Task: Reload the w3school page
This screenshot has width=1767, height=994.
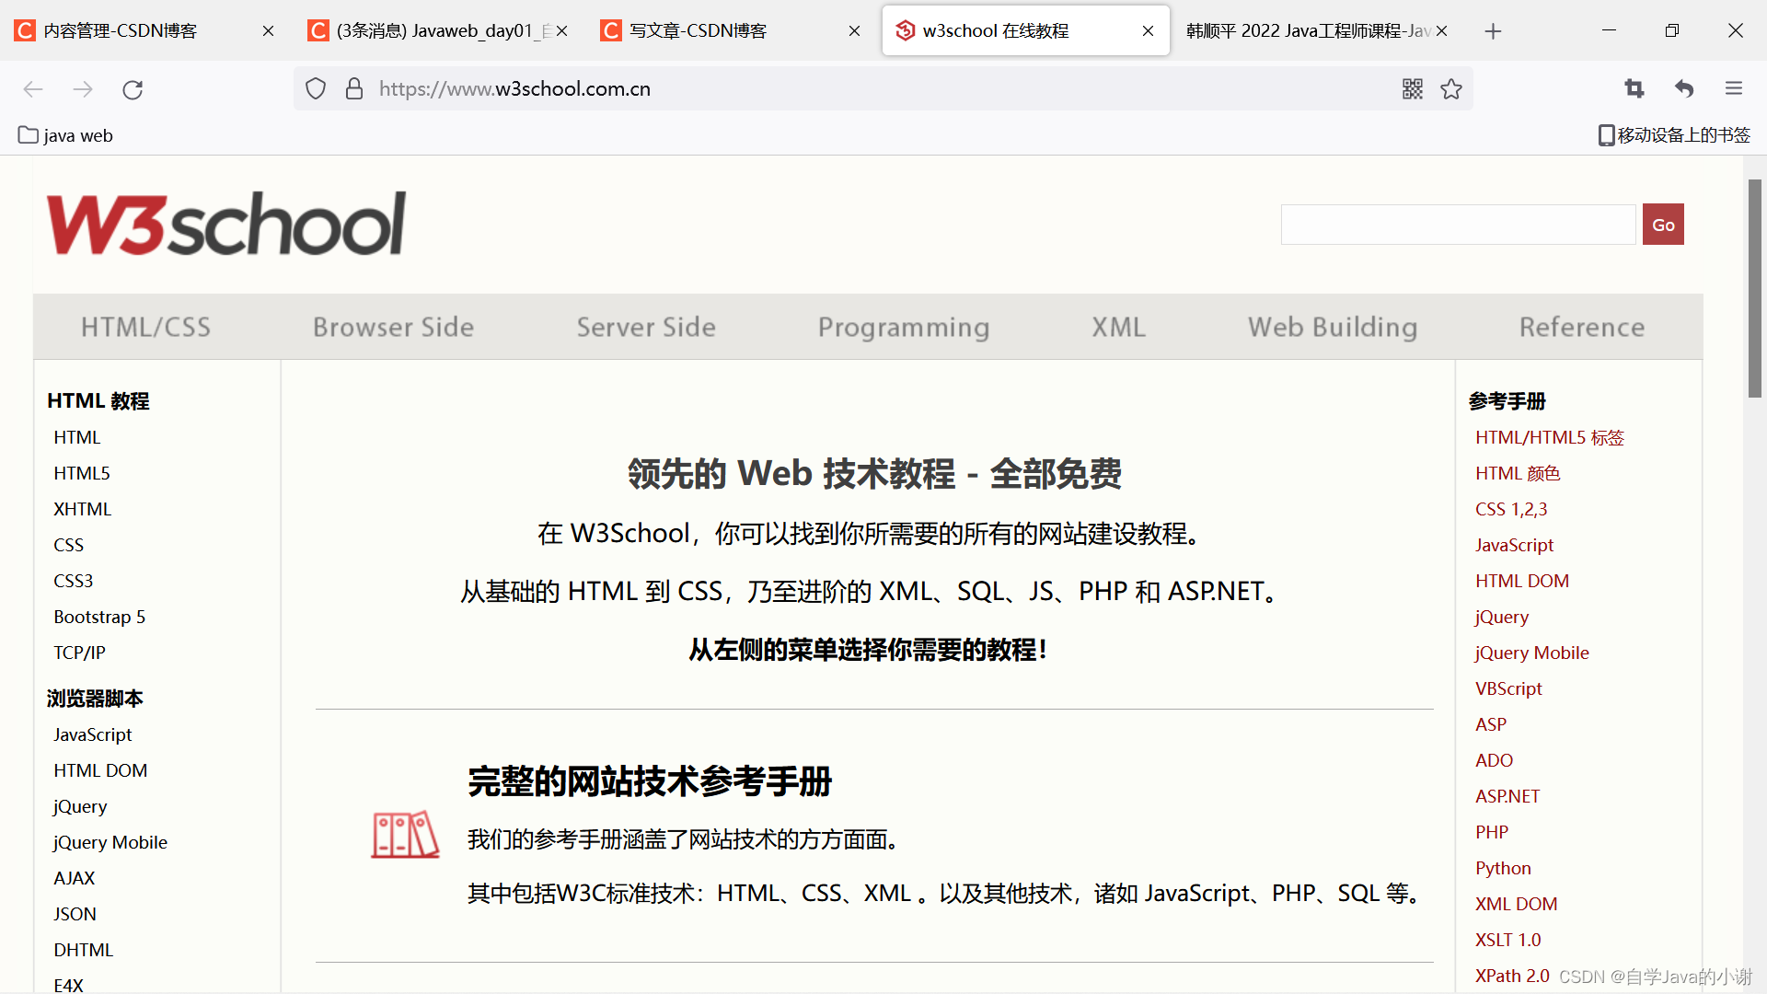Action: pyautogui.click(x=133, y=89)
